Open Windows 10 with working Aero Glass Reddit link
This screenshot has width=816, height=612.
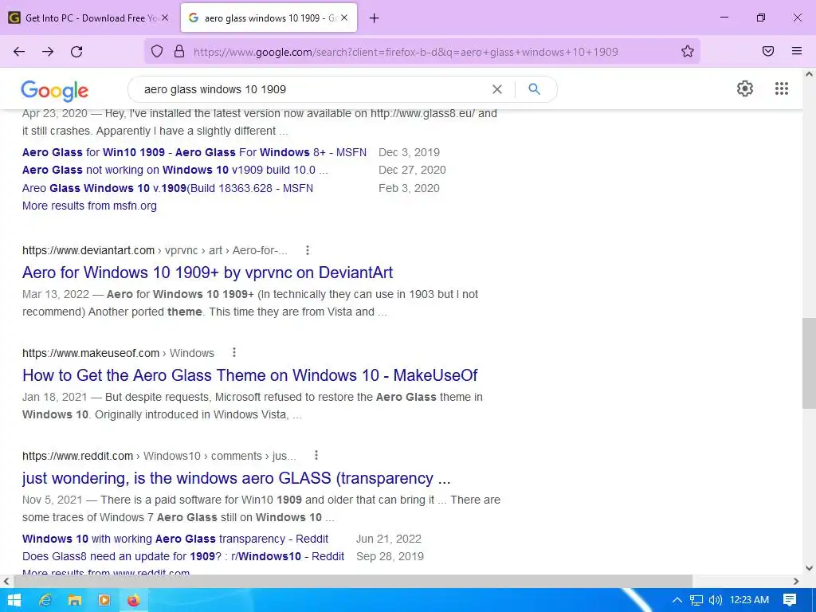pyautogui.click(x=175, y=539)
